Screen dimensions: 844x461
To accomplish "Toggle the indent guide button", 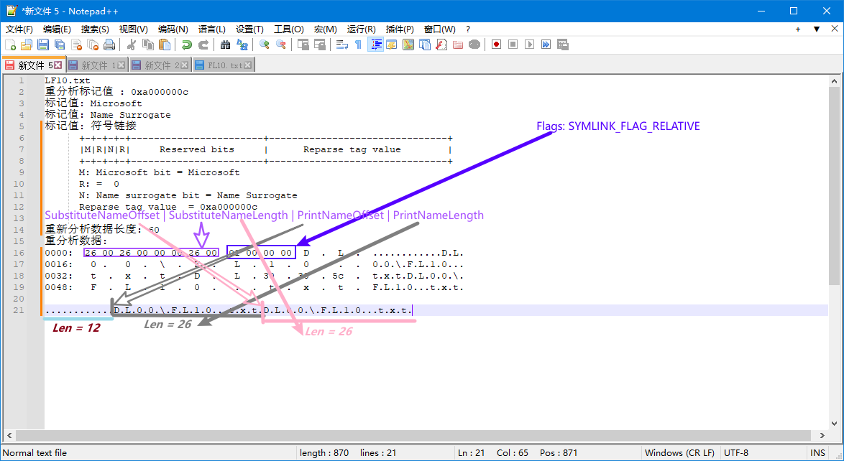I will 375,45.
